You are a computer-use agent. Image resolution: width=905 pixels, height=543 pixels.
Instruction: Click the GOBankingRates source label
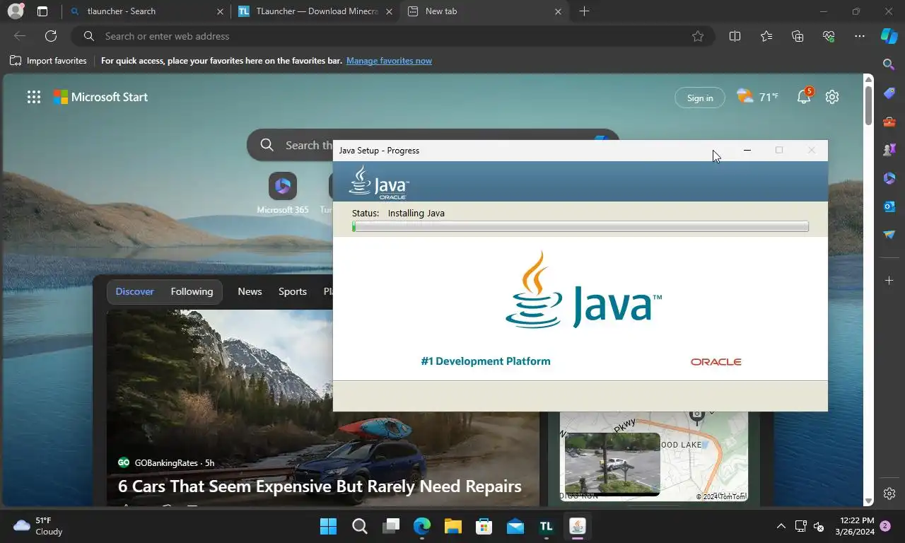tap(166, 463)
